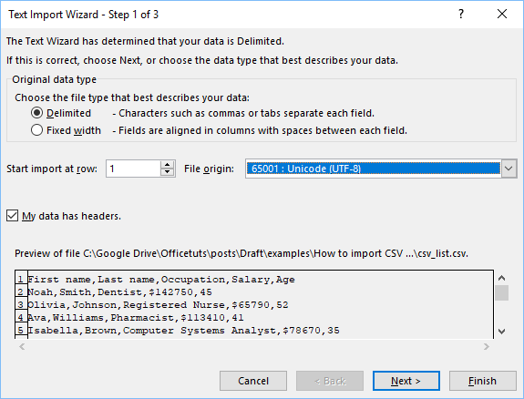The height and width of the screenshot is (399, 524).
Task: Uncheck My data has headers checkbox
Action: pyautogui.click(x=13, y=216)
